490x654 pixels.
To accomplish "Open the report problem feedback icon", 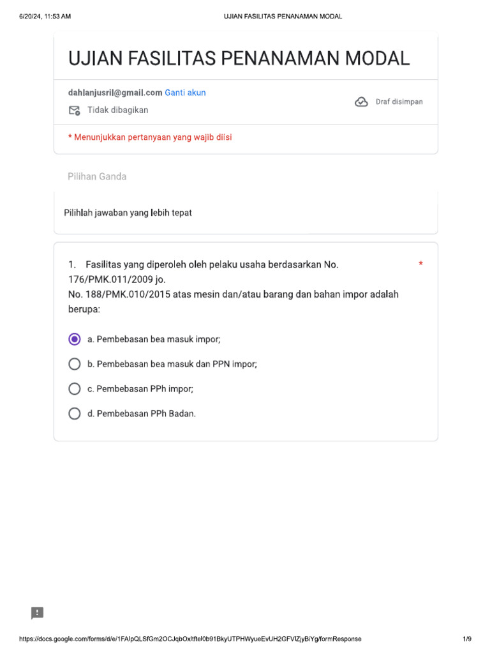I will (x=38, y=613).
